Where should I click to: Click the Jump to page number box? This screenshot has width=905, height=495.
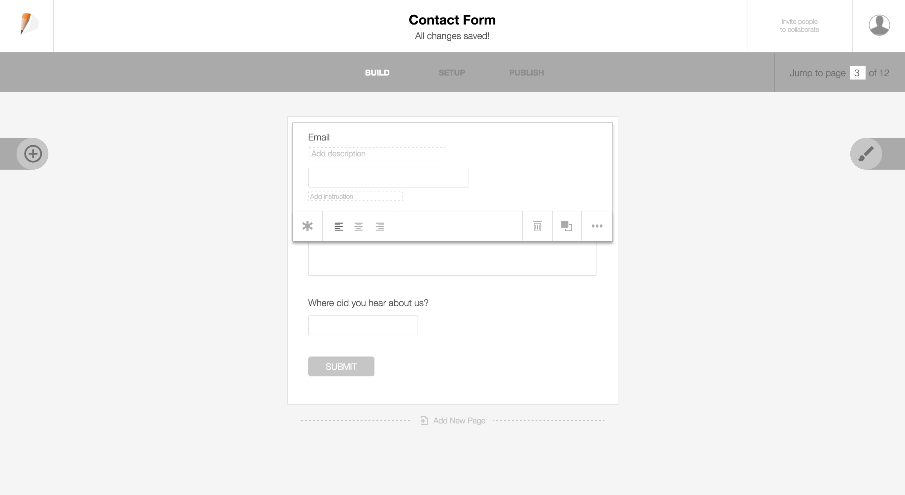click(x=857, y=73)
